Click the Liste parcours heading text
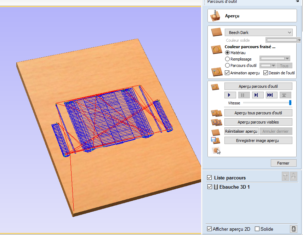 230,178
